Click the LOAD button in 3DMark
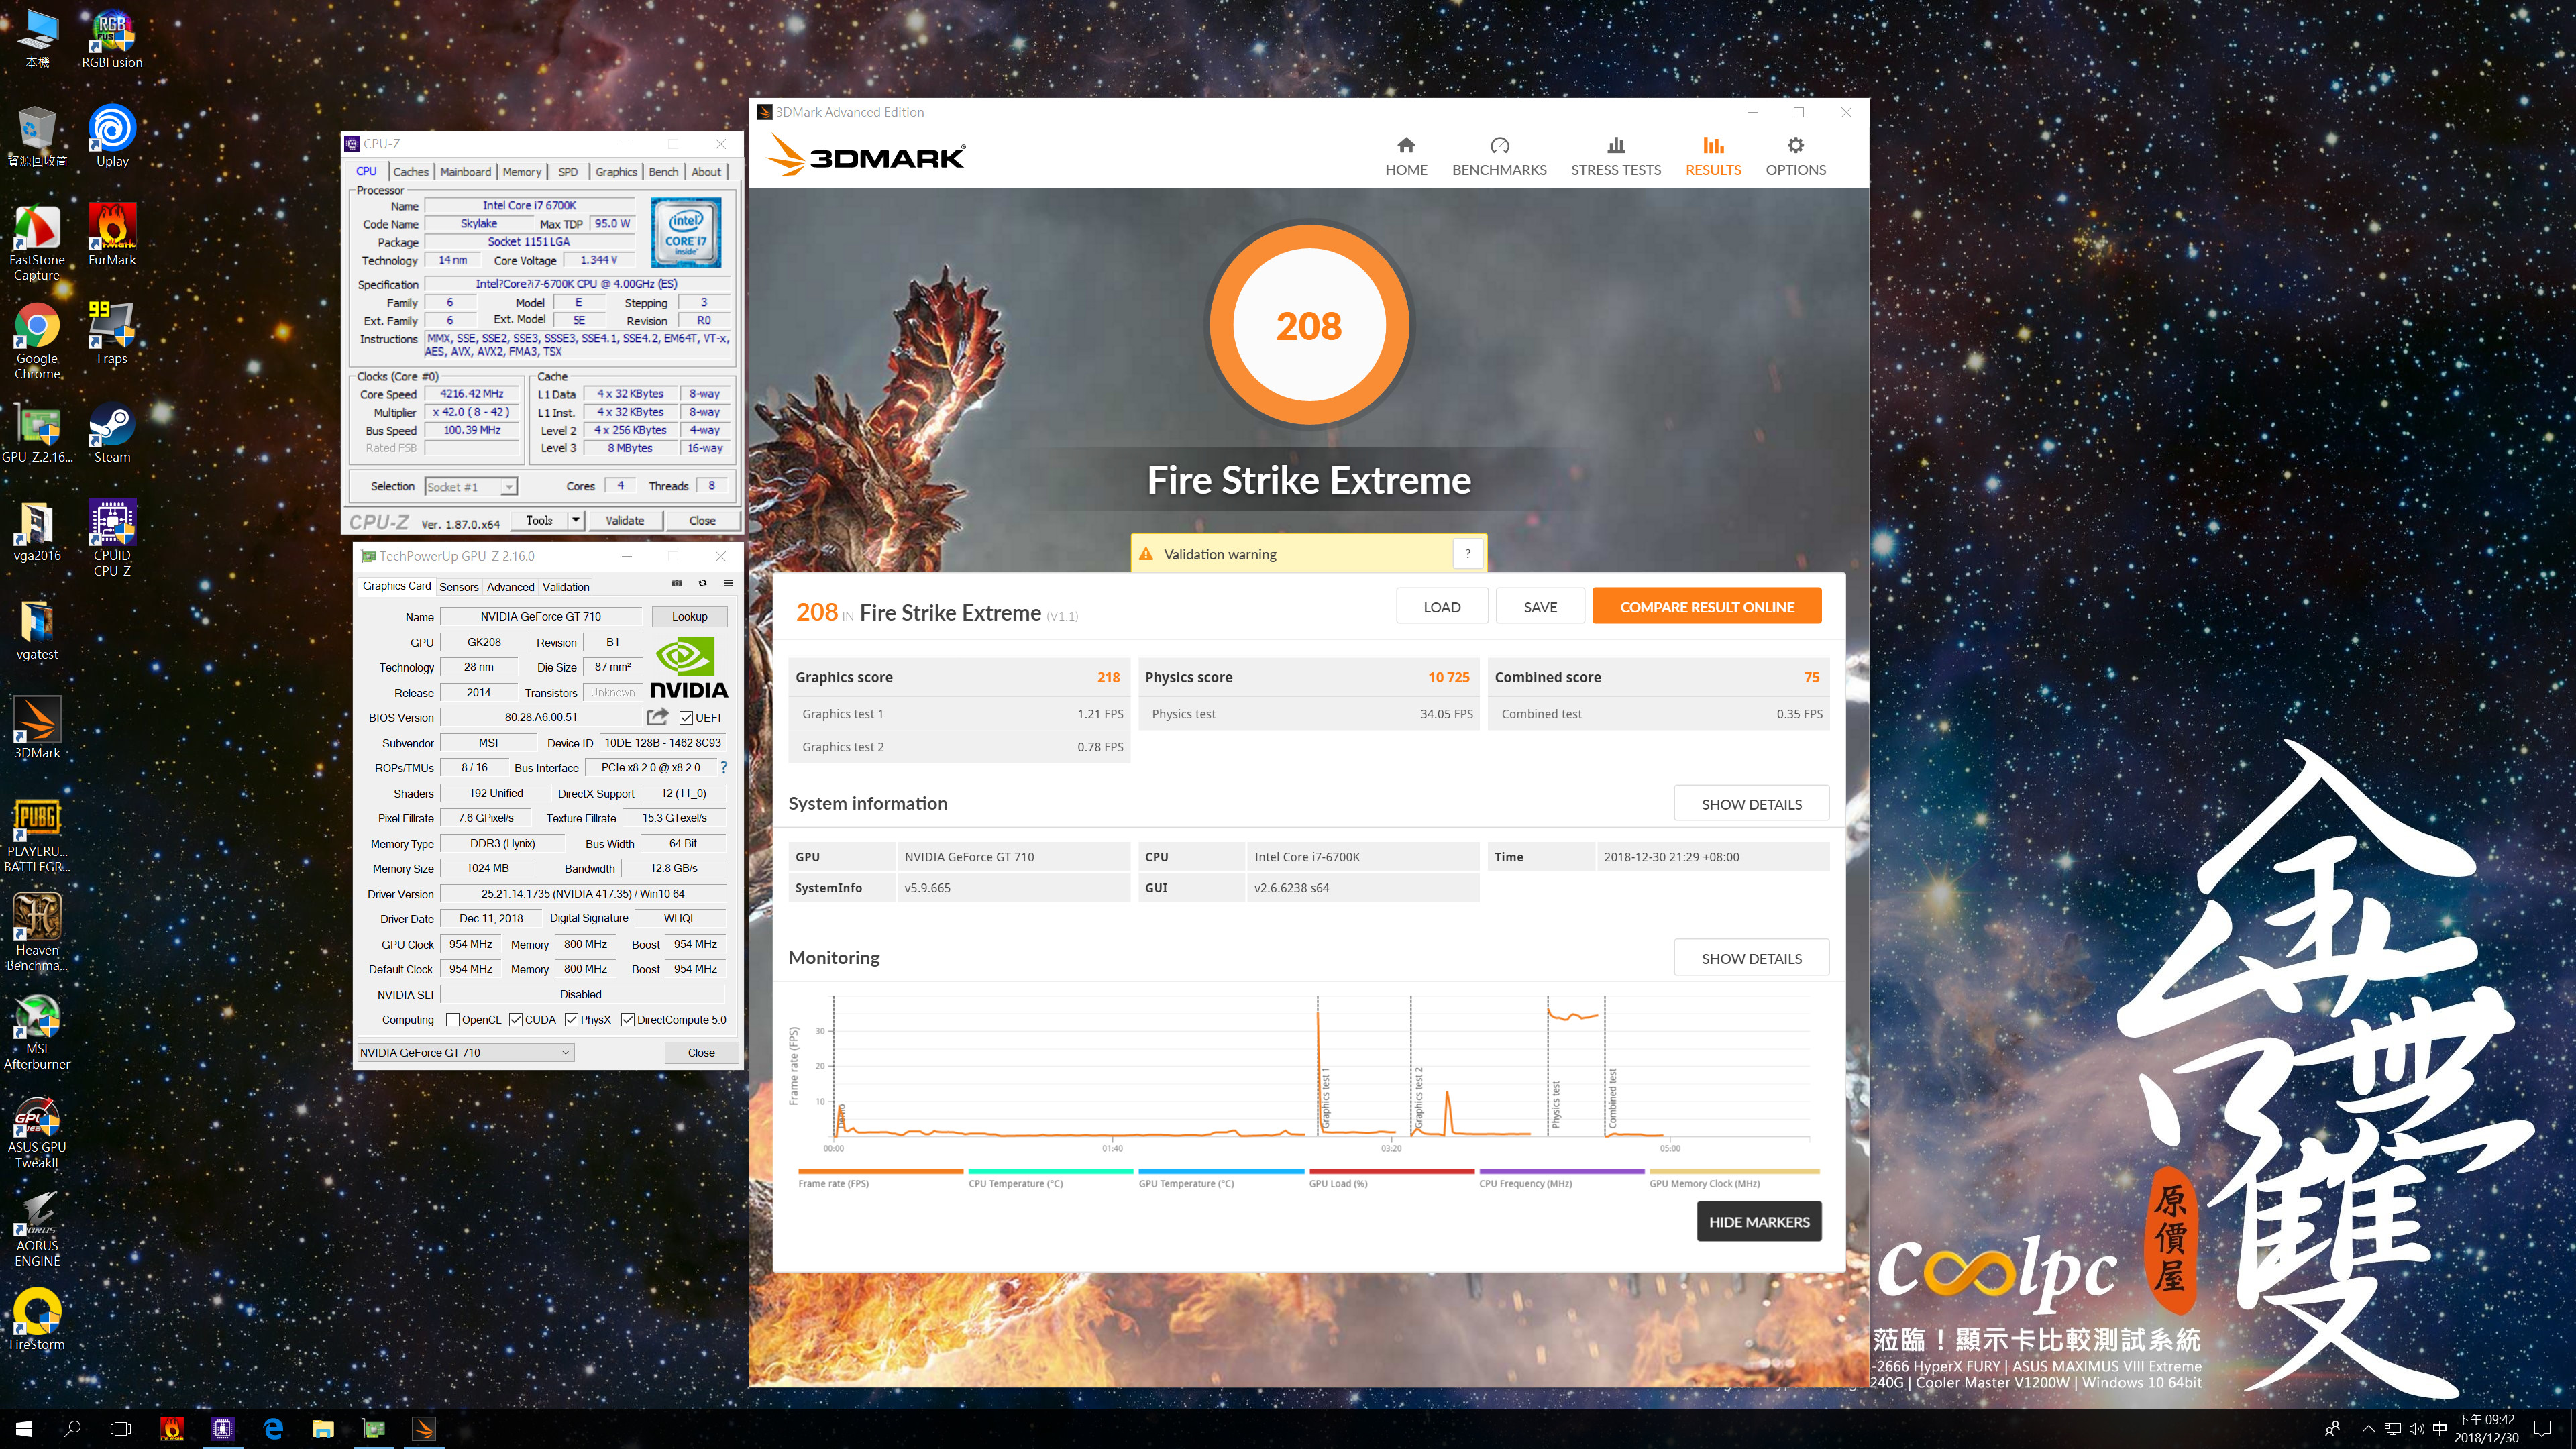Image resolution: width=2576 pixels, height=1449 pixels. (x=1441, y=606)
